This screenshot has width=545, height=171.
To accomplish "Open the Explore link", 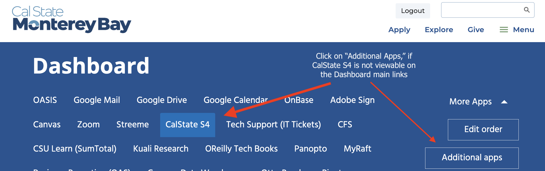I will coord(439,30).
